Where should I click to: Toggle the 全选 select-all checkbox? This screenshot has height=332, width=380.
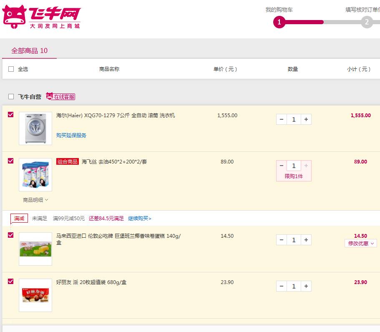[11, 69]
